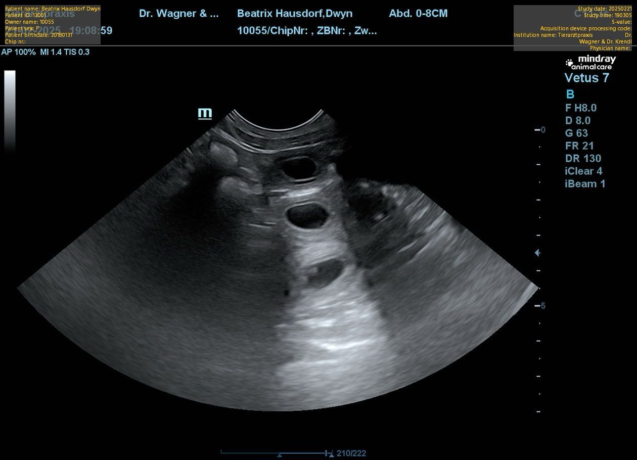This screenshot has width=637, height=460.
Task: Click the depth D 8.0 parameter
Action: point(577,120)
